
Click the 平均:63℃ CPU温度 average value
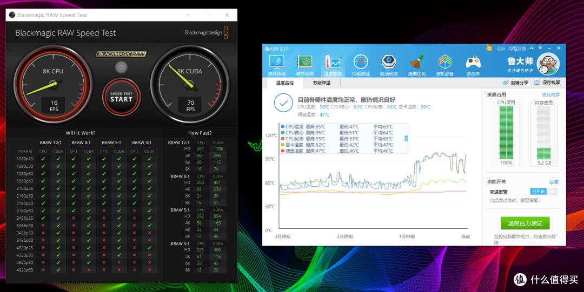(x=383, y=126)
